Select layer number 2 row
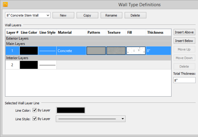The image size is (198, 137). pos(88,65)
